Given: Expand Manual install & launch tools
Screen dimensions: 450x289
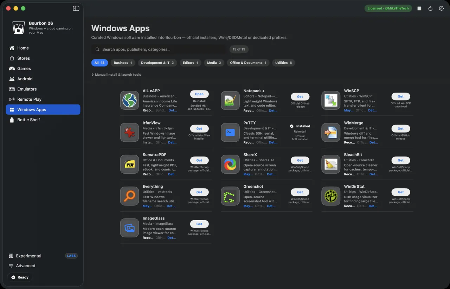Looking at the screenshot, I should point(116,75).
